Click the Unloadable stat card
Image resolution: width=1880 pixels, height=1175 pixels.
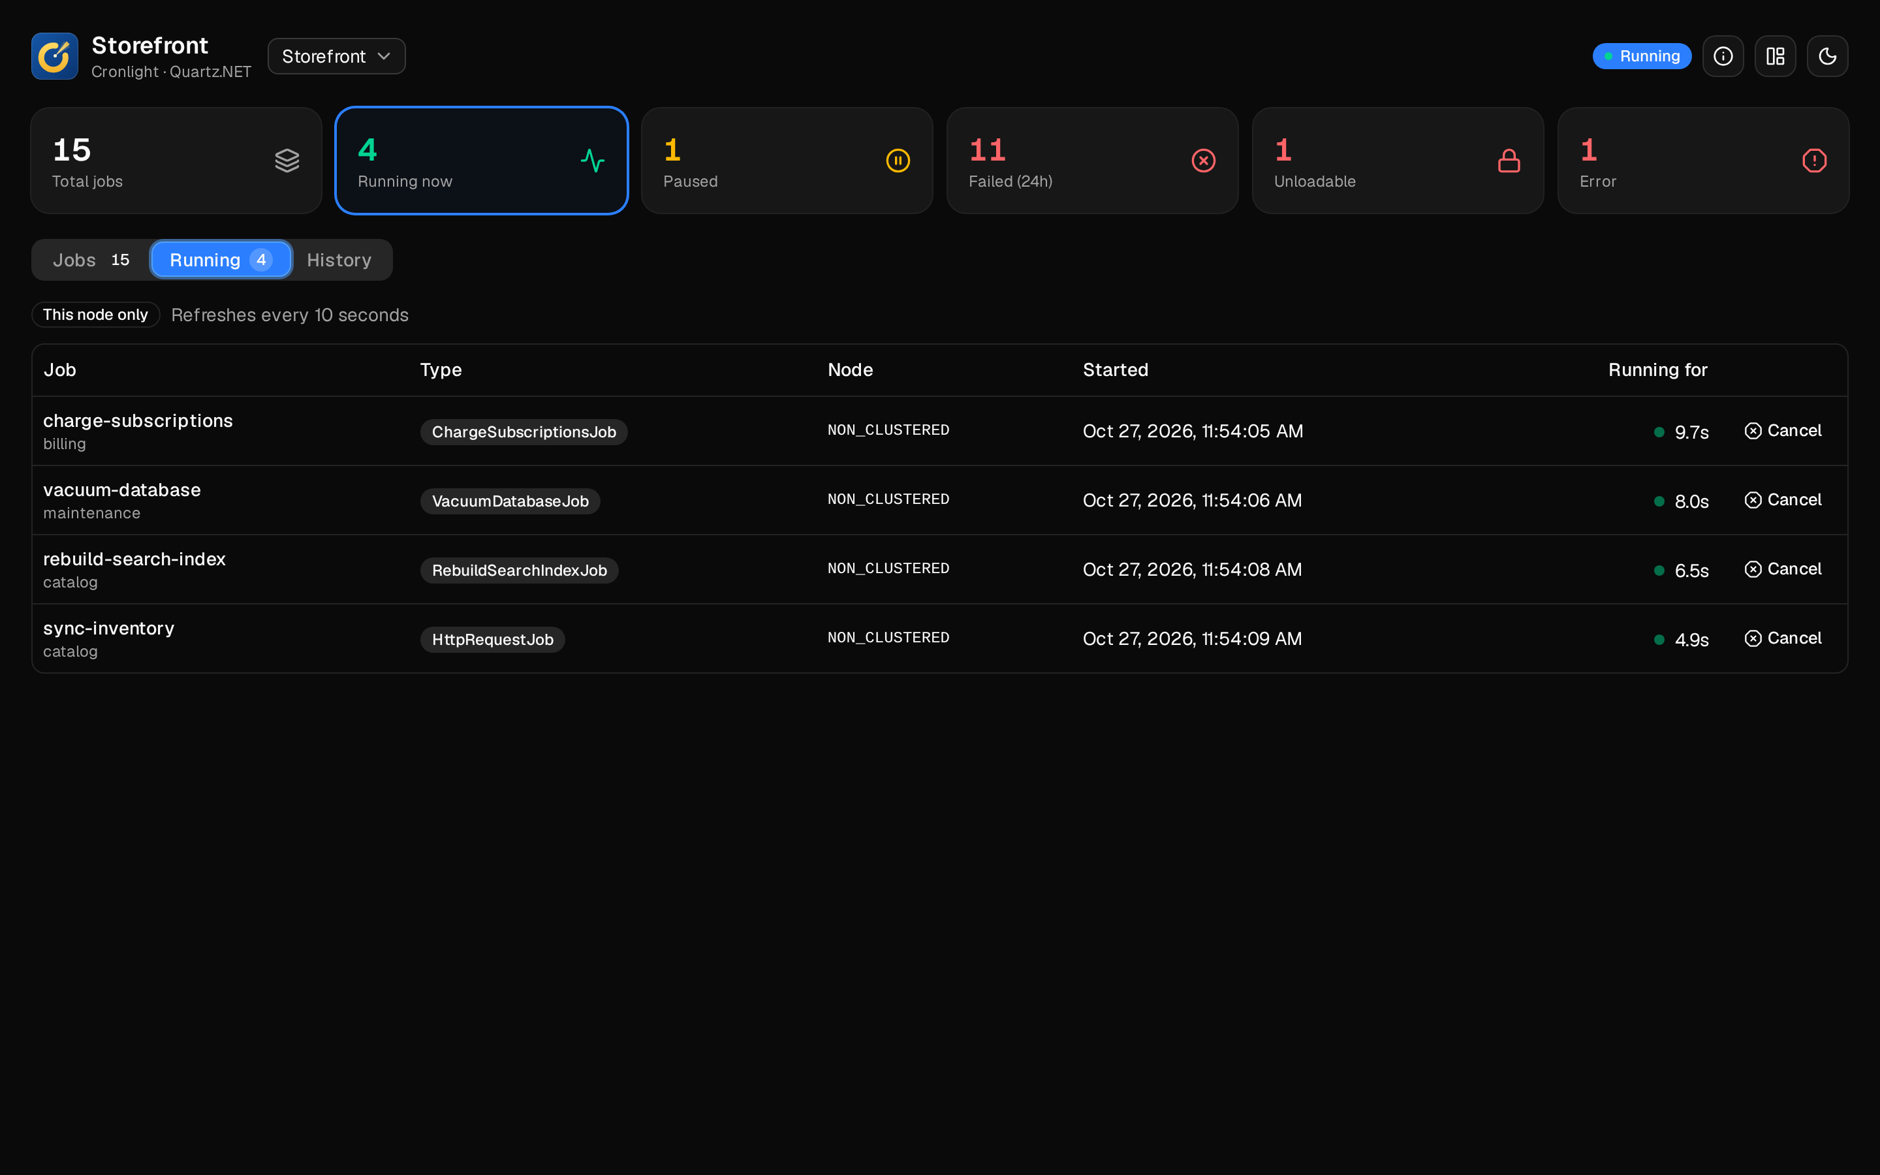pyautogui.click(x=1398, y=161)
